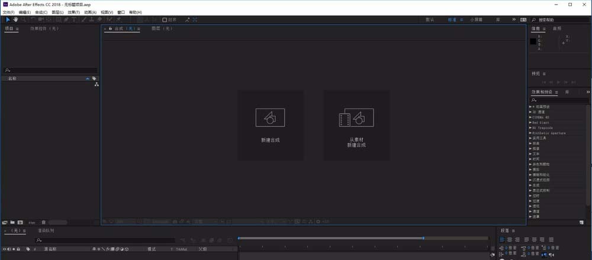This screenshot has height=260, width=592.
Task: Click the project panel search field
Action: tap(50, 70)
